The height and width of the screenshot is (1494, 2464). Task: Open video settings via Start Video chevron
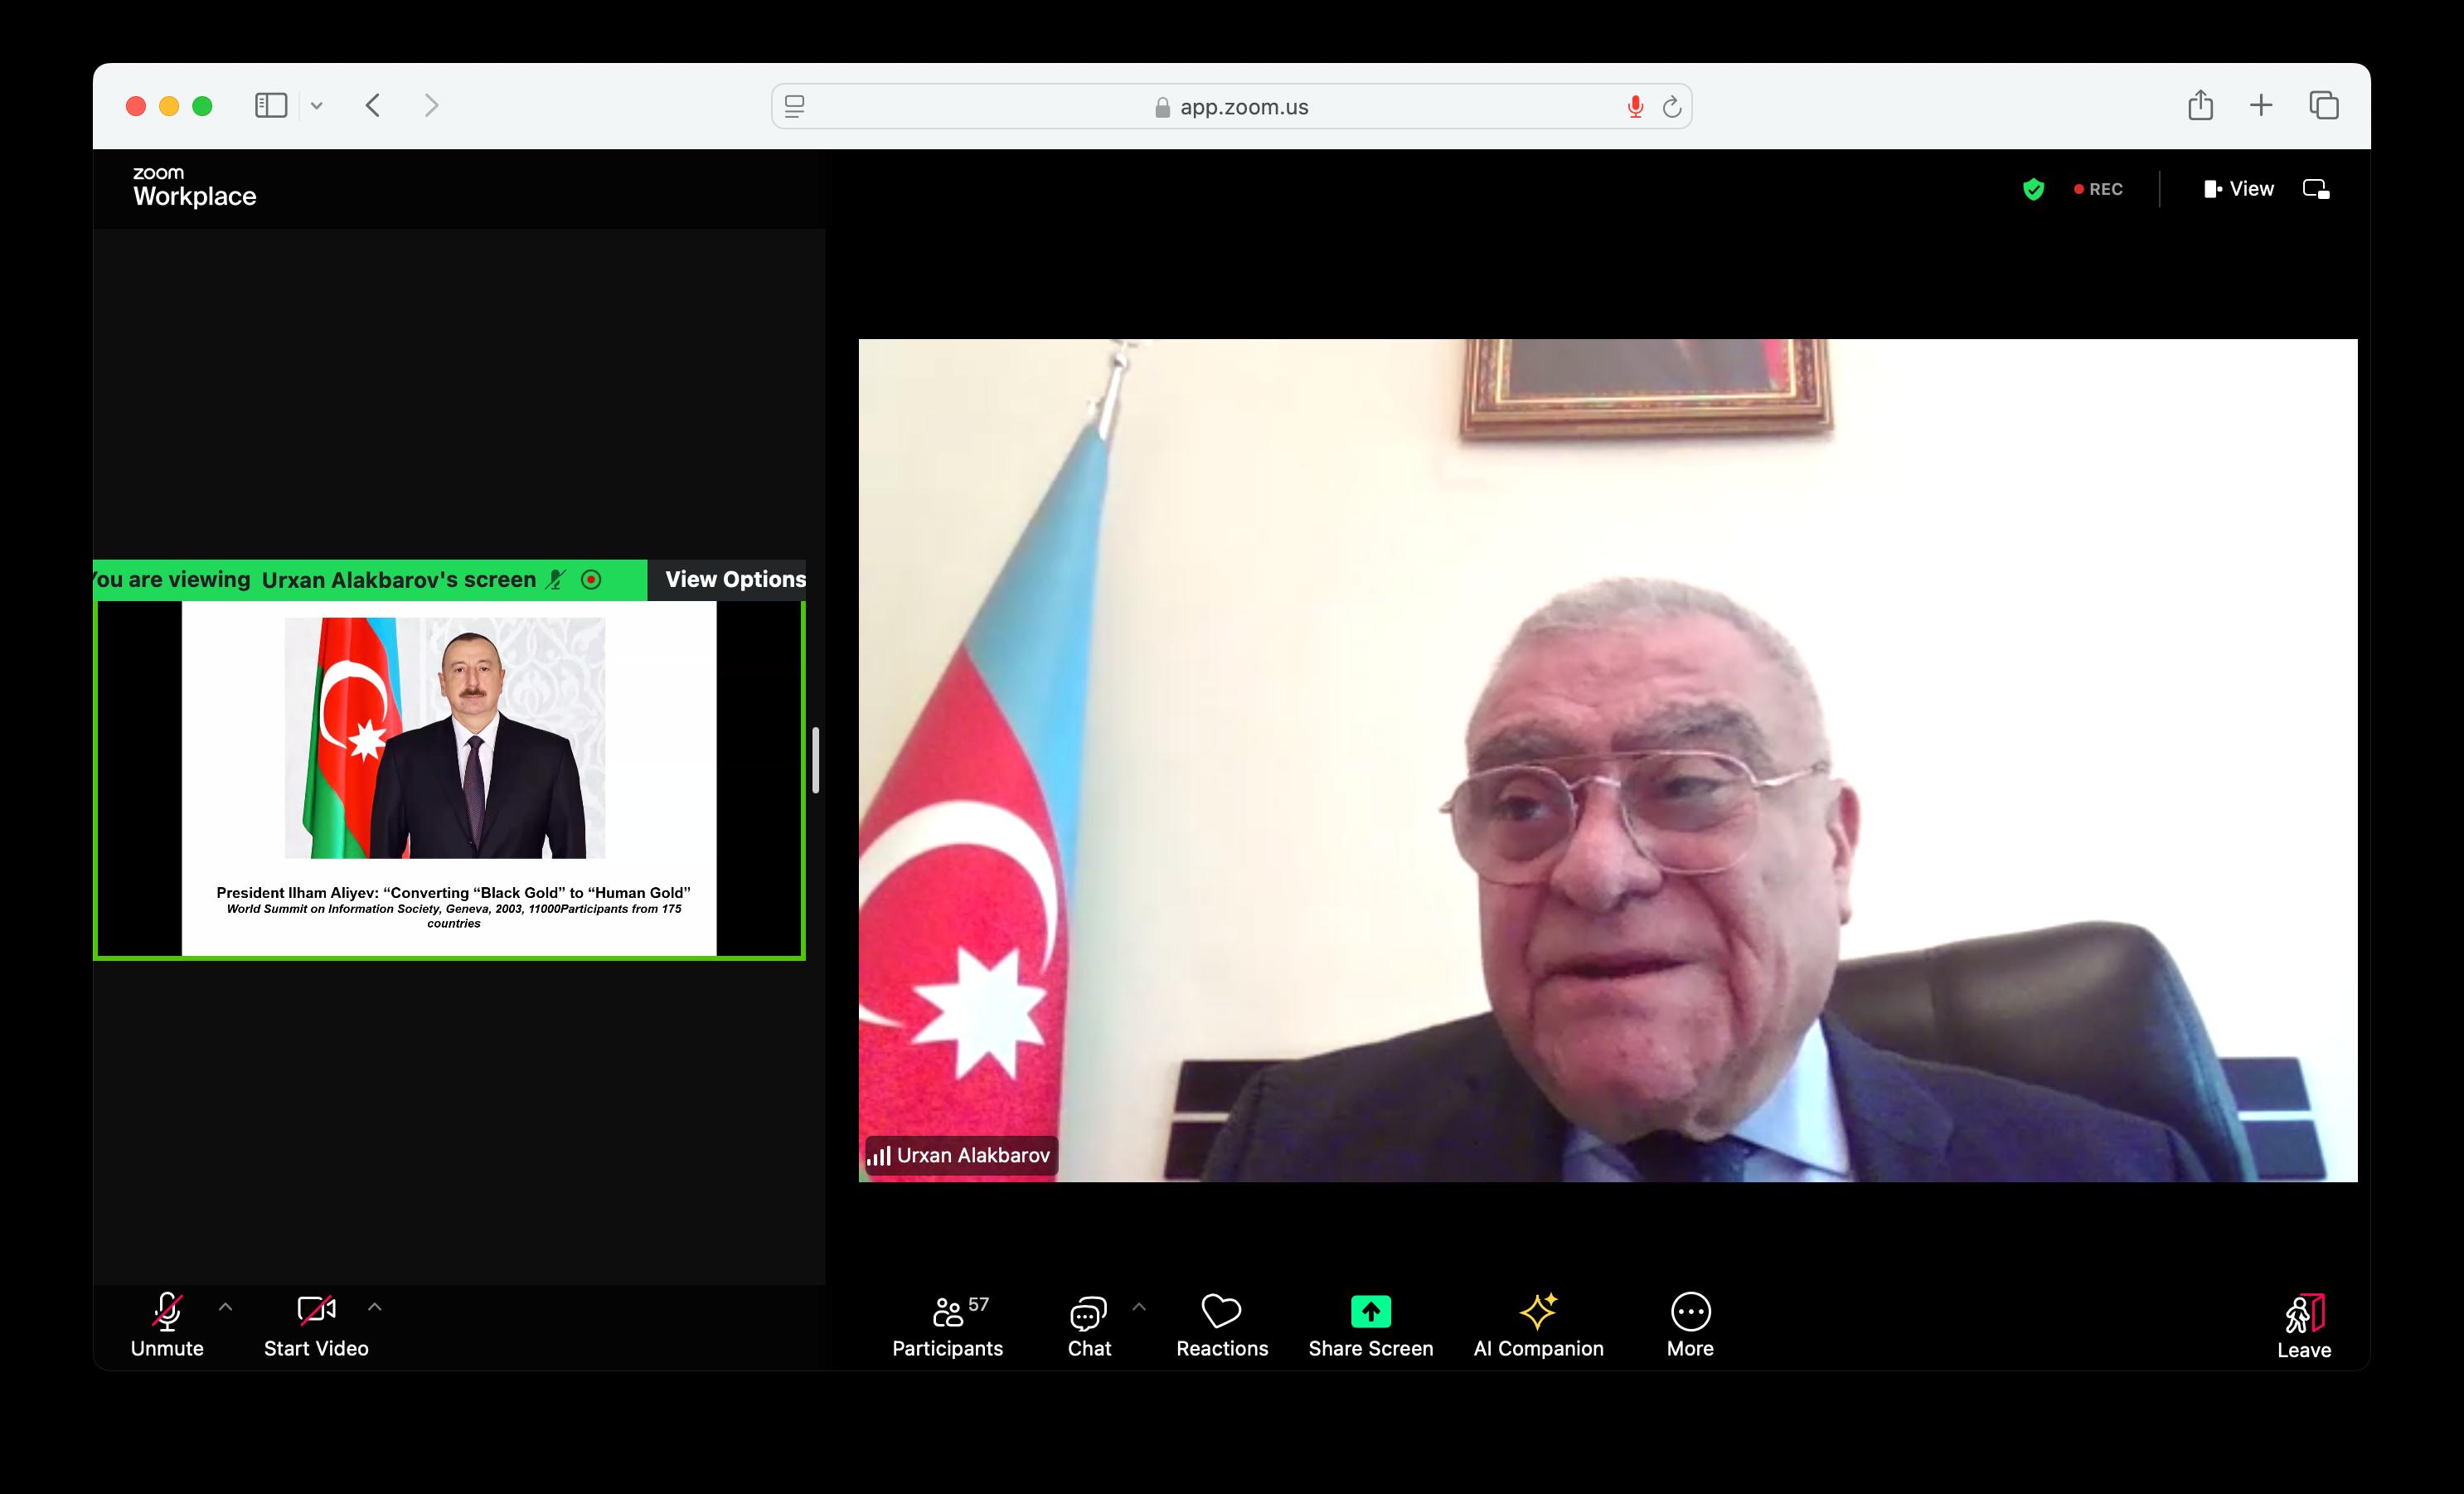pos(375,1306)
